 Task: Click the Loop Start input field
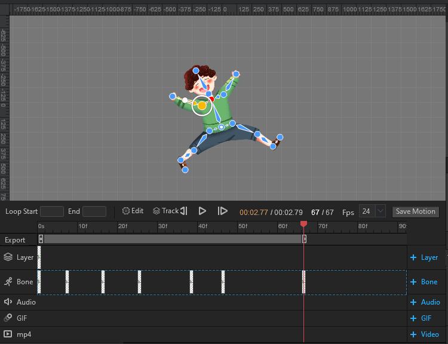click(x=52, y=211)
